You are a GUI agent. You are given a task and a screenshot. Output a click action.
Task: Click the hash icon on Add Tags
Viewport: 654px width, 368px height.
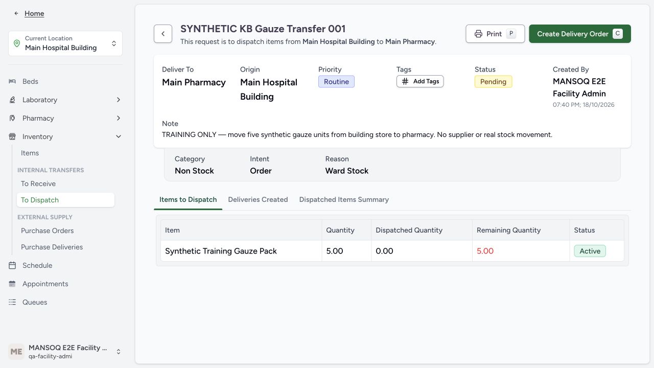point(405,81)
